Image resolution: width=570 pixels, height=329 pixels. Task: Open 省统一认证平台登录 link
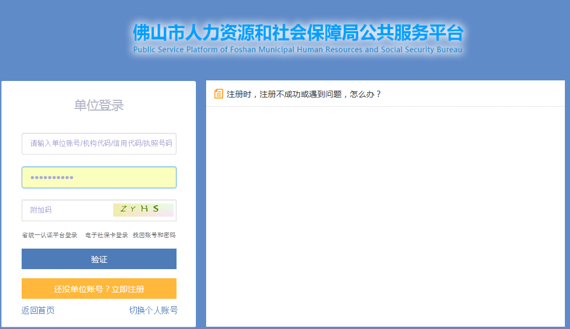coord(50,235)
